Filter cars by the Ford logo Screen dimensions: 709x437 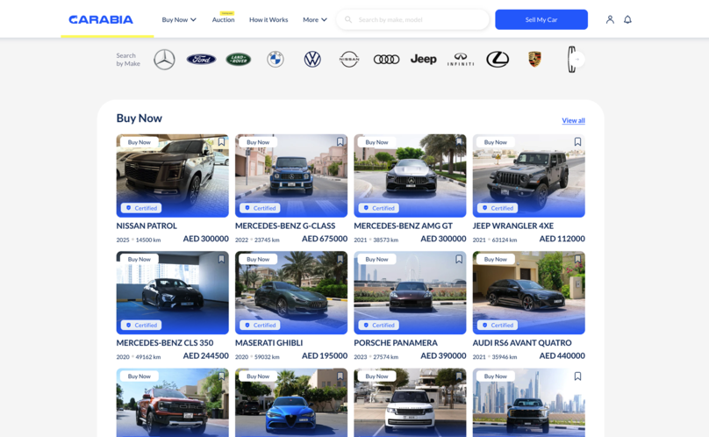(201, 60)
